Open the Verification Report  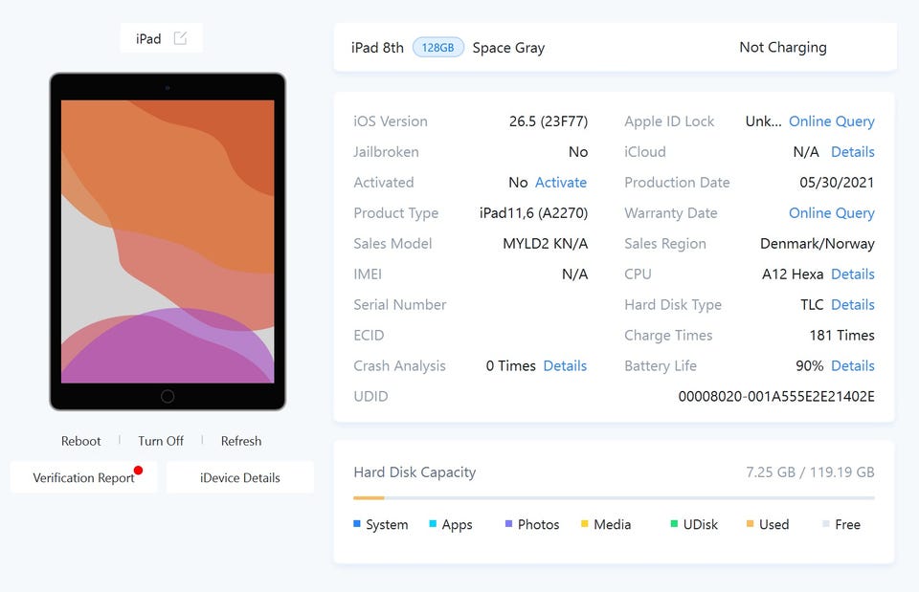click(84, 477)
